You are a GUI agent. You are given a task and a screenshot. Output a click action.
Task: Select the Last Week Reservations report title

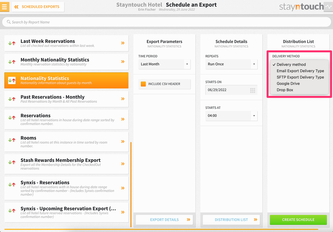[48, 41]
